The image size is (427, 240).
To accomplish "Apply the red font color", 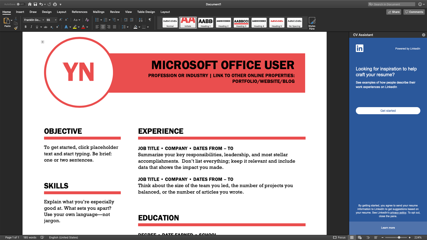I will 83,27.
